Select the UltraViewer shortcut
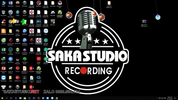This screenshot has width=178, height=100. pos(11,60)
